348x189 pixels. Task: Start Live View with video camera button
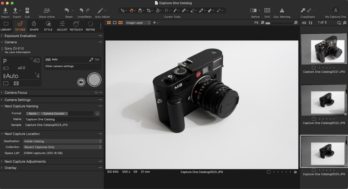pyautogui.click(x=81, y=82)
